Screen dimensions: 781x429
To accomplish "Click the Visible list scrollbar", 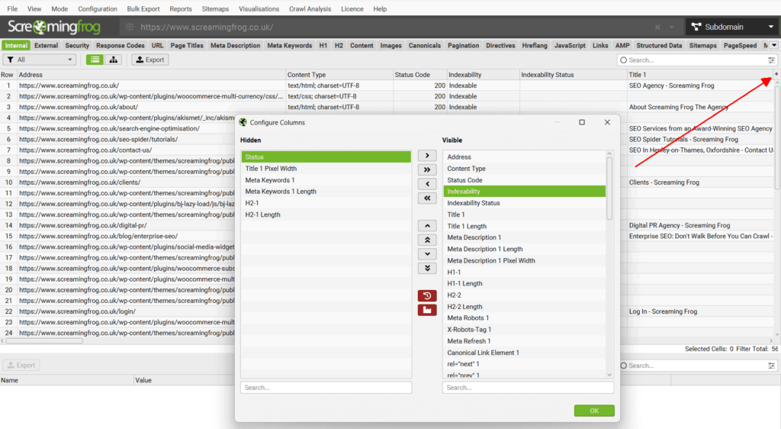I will coord(609,188).
